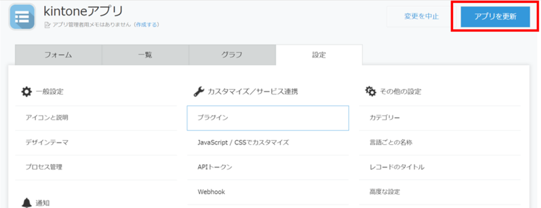The image size is (541, 208).
Task: Click the 通知 bell icon
Action: (x=26, y=203)
